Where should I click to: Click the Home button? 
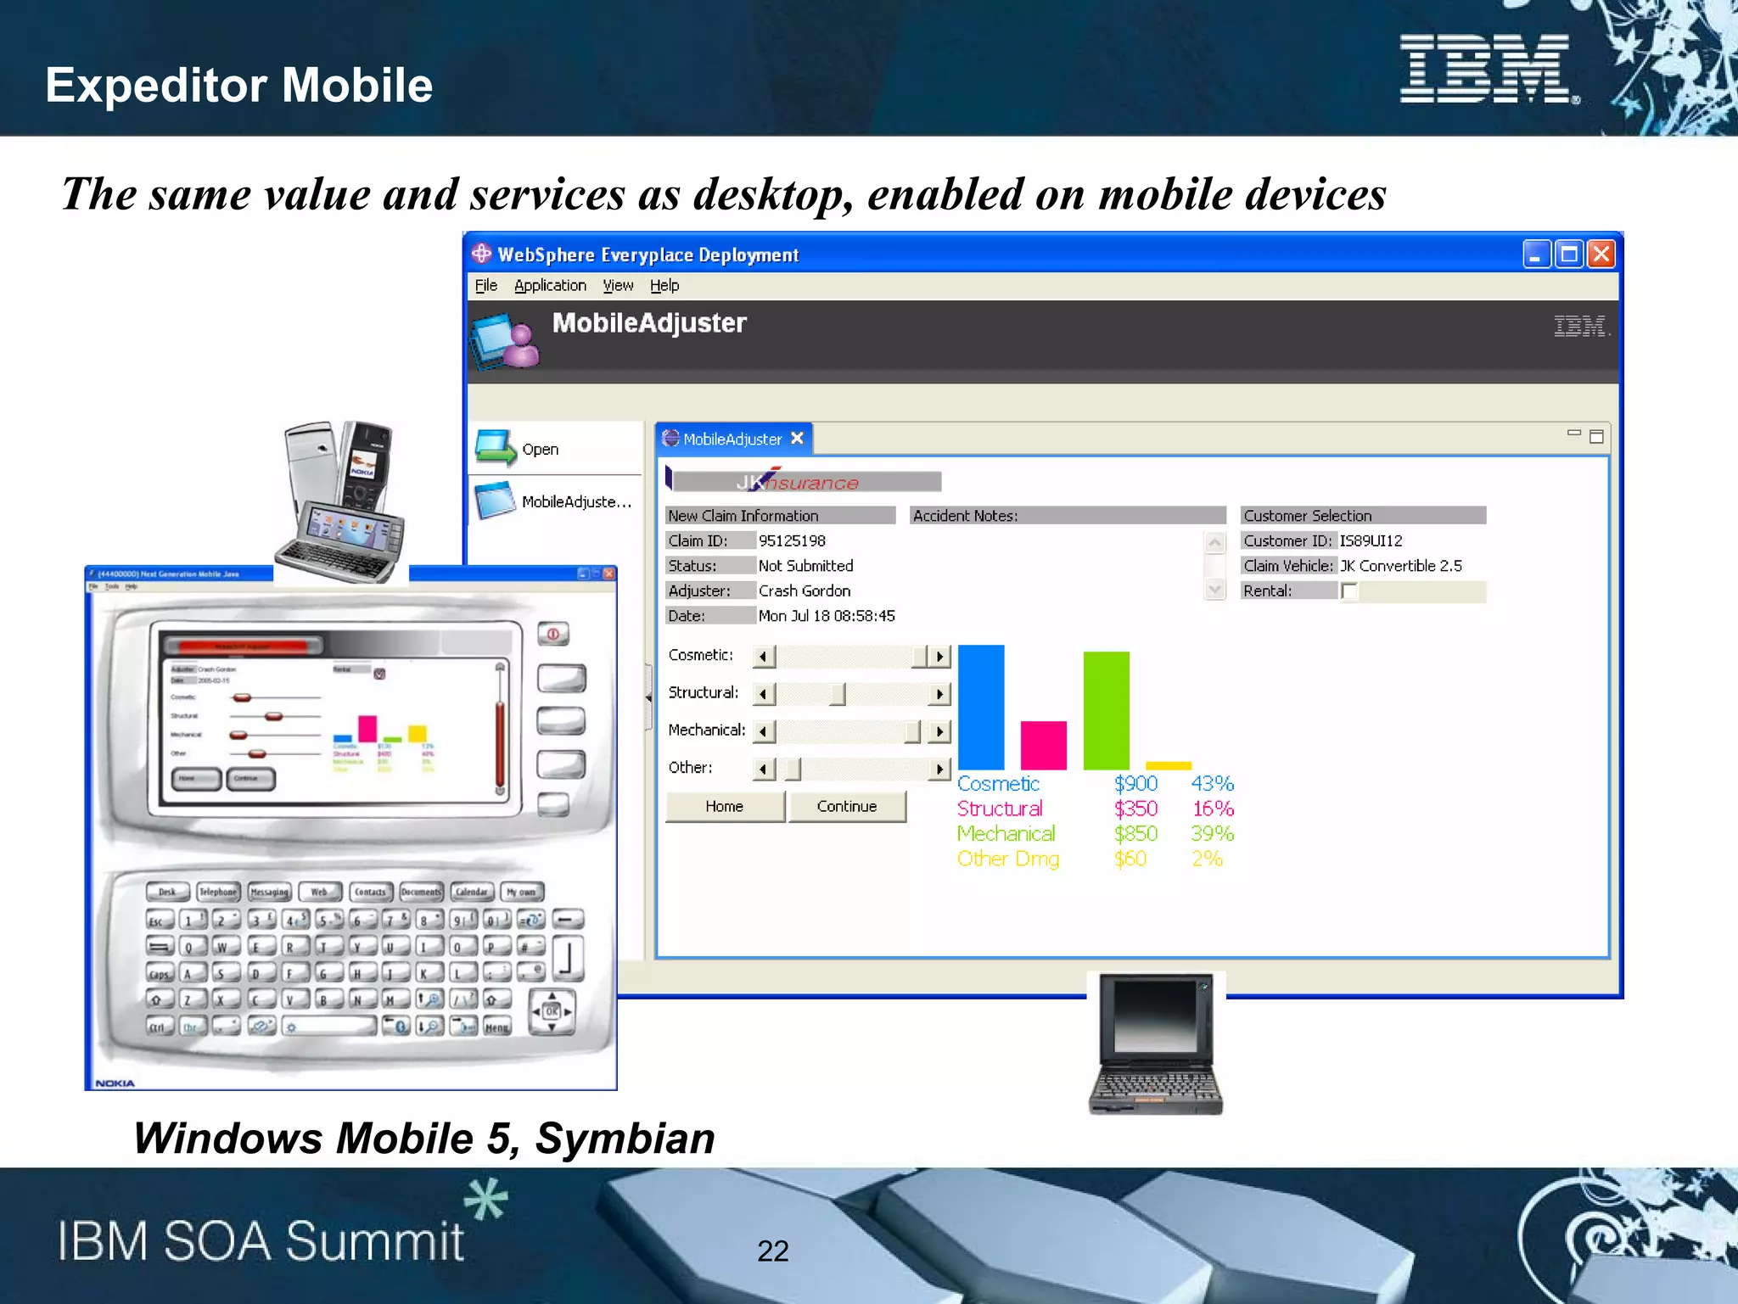tap(725, 807)
